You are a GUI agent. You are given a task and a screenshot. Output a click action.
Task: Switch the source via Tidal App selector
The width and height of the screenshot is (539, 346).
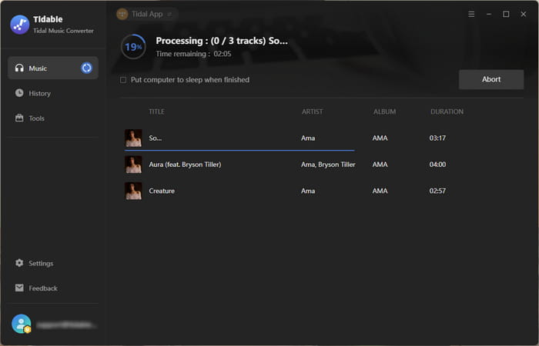click(146, 14)
